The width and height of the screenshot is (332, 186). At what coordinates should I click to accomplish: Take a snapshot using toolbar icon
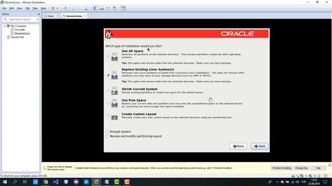pyautogui.click(x=74, y=8)
